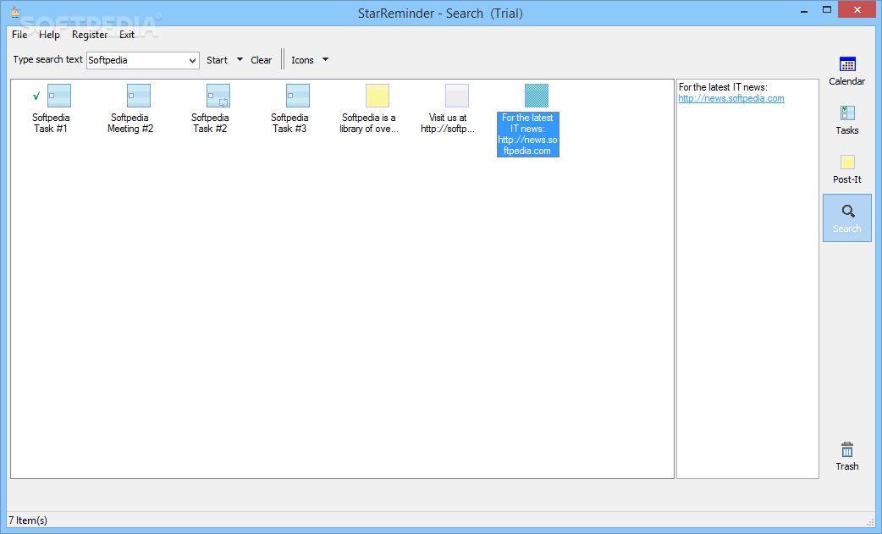Click the 'For the latest IT news:' preview text
Screen dimensions: 882x534
click(723, 87)
